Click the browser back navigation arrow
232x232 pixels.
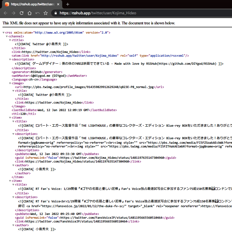(x=6, y=13)
